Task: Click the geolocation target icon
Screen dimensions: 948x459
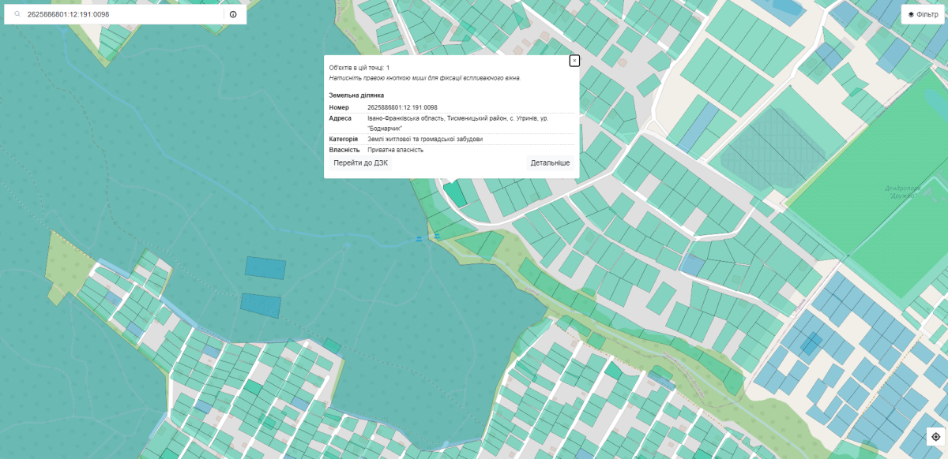Action: (935, 437)
